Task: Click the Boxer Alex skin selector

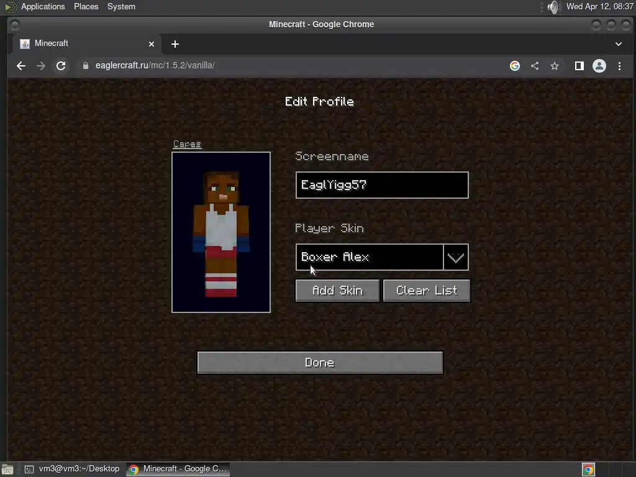Action: point(370,257)
